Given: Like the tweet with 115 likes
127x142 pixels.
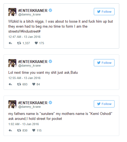Looking at the screenshot, I should (x=34, y=130).
